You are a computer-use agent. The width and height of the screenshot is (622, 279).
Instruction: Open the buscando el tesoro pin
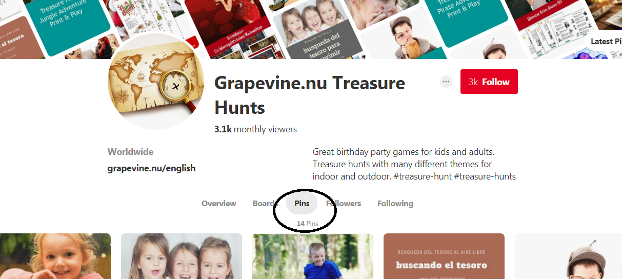click(x=444, y=256)
